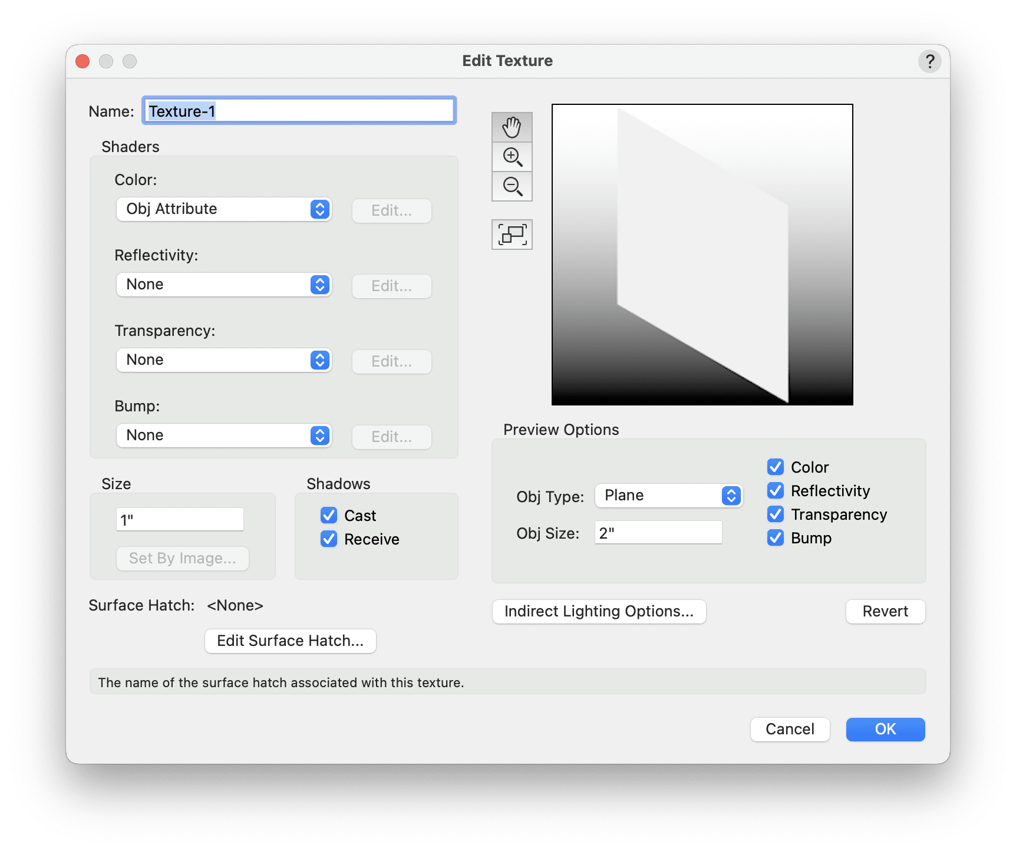This screenshot has height=851, width=1016.
Task: Click the Revert button
Action: coord(885,611)
